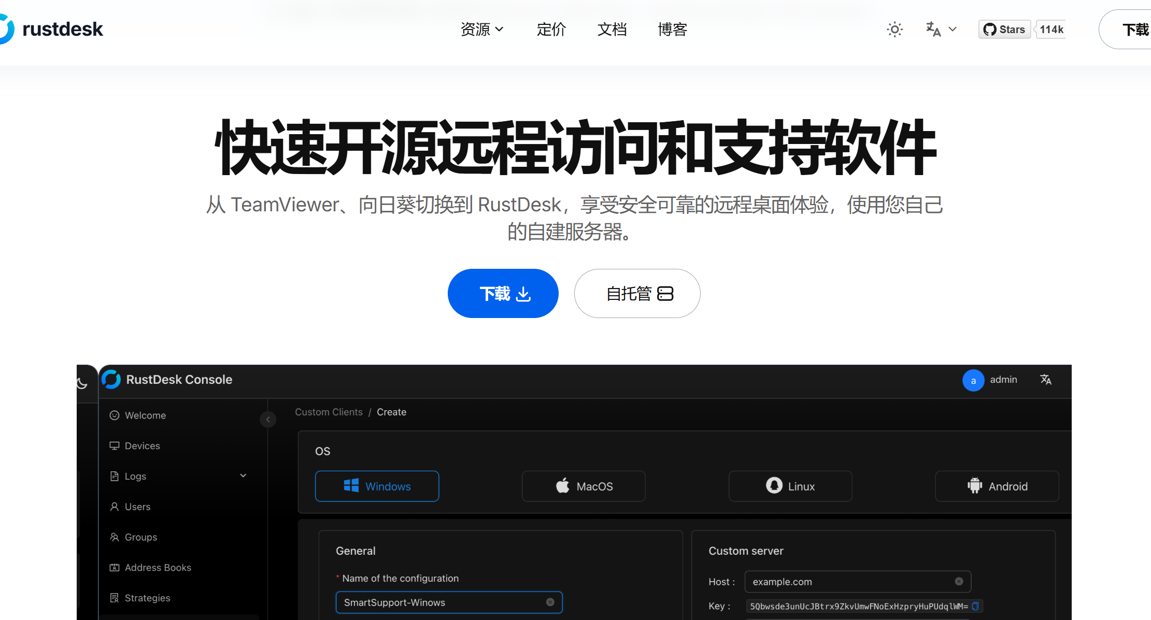
Task: Clear the SmartSupport-Winows name field
Action: pos(550,602)
